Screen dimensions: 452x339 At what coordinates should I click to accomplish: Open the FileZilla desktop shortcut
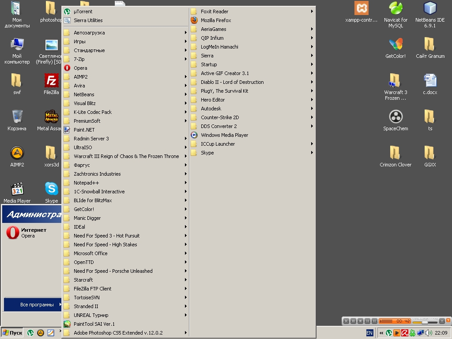[x=52, y=81]
